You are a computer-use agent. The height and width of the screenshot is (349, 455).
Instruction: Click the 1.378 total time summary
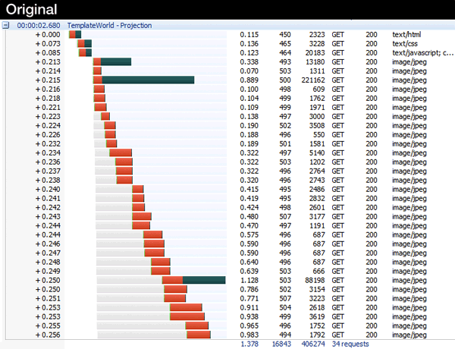click(x=249, y=344)
